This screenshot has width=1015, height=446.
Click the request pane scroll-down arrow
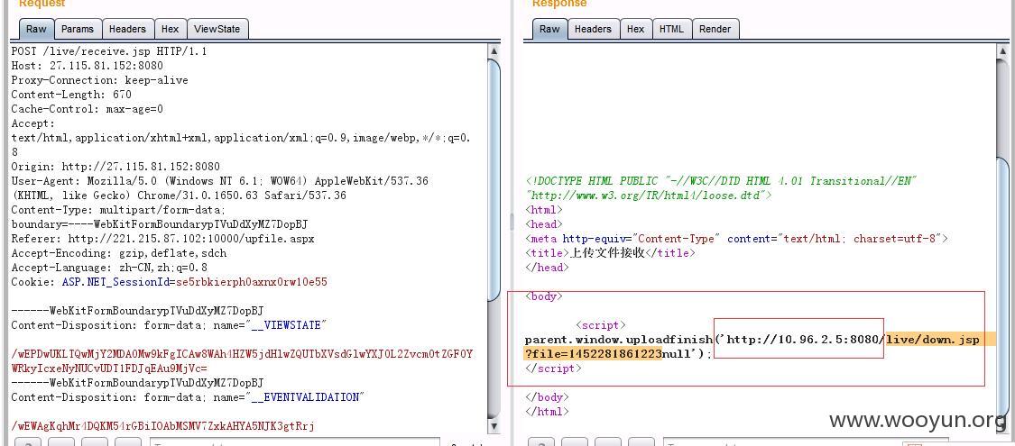click(494, 426)
